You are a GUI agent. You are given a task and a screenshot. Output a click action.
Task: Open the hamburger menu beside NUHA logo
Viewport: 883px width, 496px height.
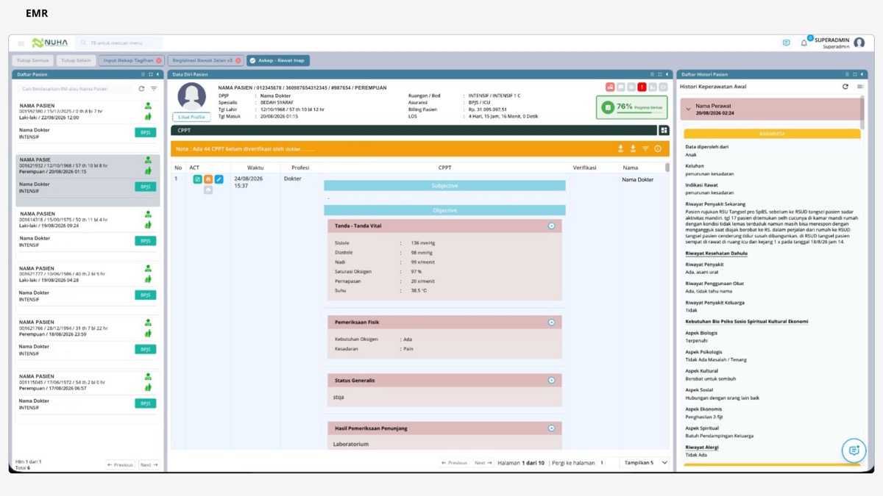point(21,43)
